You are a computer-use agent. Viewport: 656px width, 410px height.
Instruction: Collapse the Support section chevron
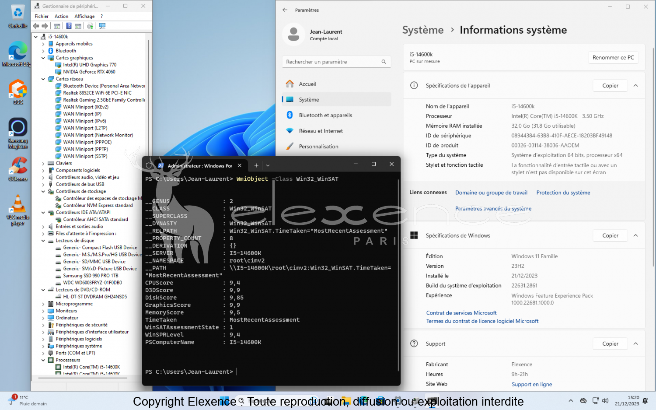pyautogui.click(x=636, y=343)
